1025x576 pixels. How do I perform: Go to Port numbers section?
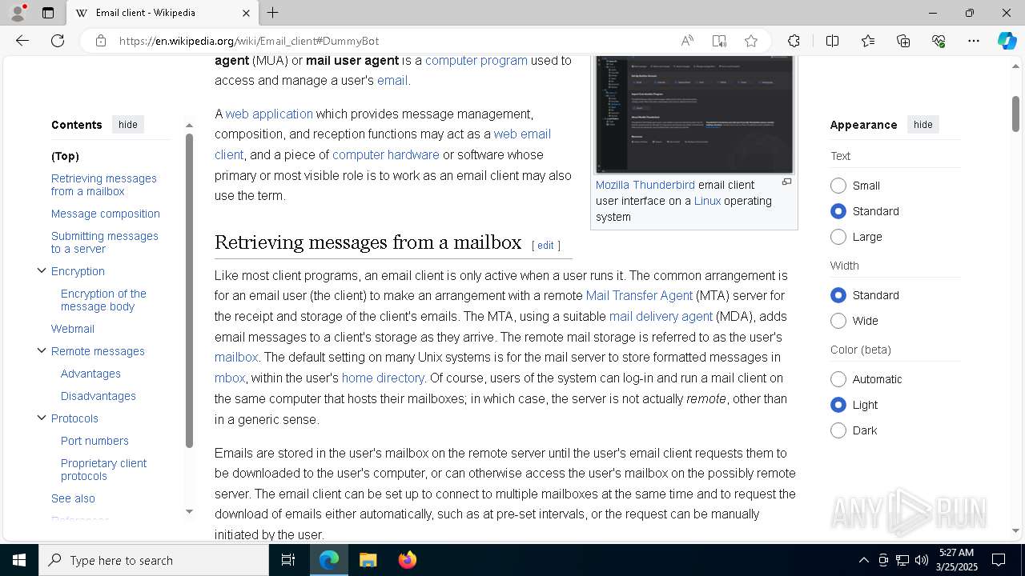94,441
